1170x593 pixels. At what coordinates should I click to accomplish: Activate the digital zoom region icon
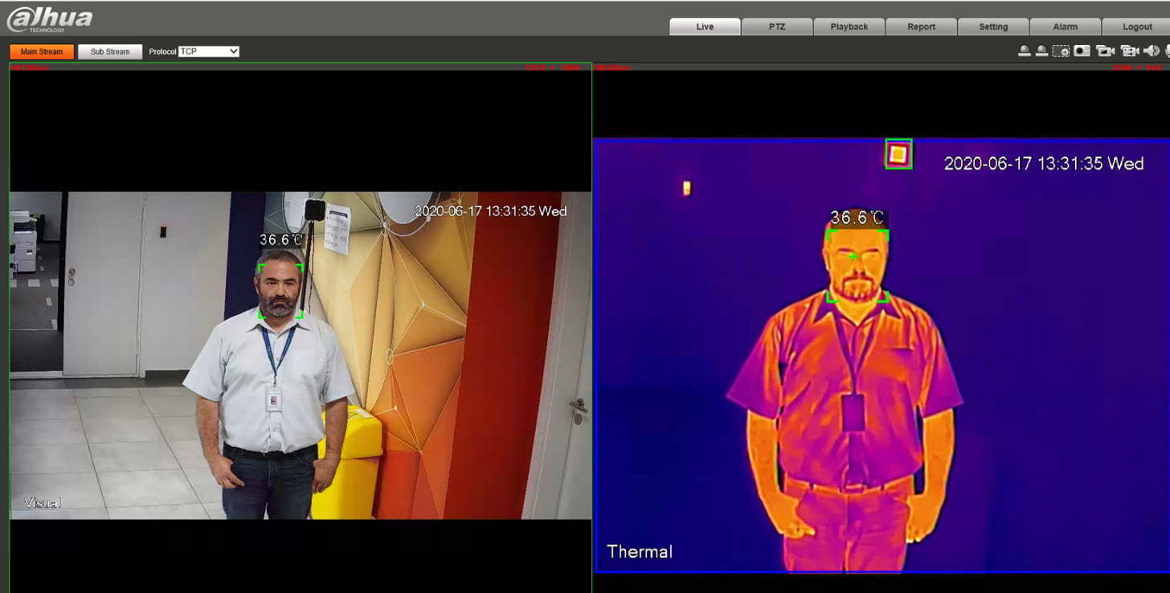coord(1061,51)
